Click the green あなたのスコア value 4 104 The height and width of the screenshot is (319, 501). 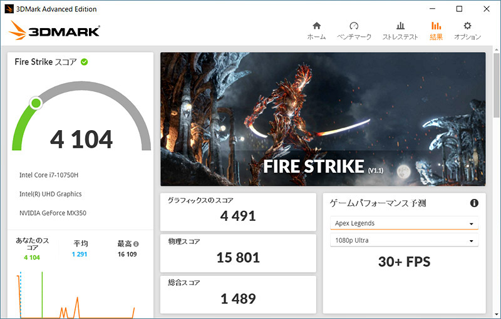point(32,258)
